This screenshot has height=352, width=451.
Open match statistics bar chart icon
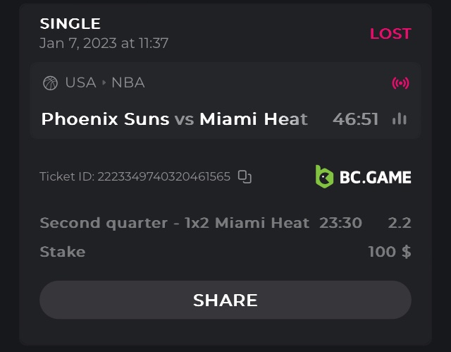(400, 119)
